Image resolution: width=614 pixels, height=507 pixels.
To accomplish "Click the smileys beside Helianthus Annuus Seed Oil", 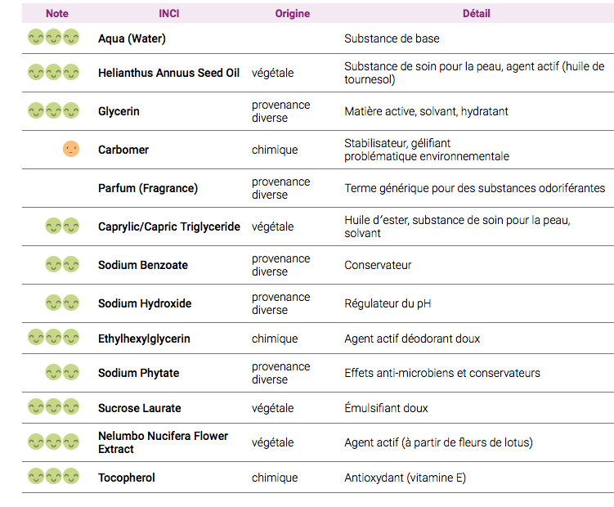I will 54,72.
